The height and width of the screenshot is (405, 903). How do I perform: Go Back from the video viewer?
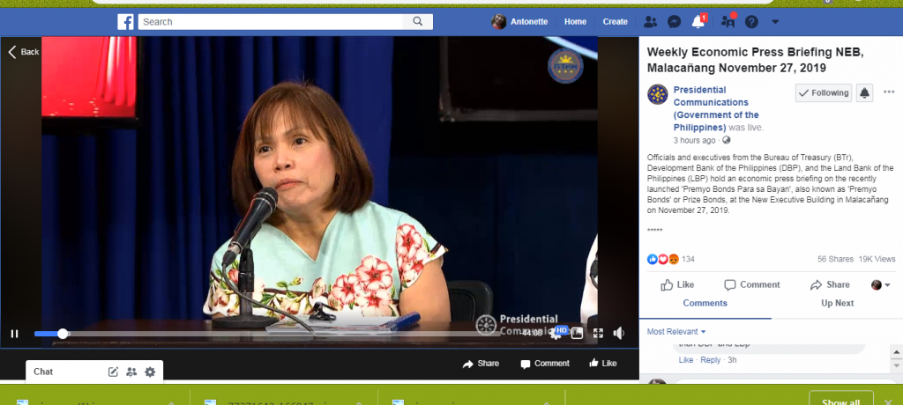pos(24,52)
